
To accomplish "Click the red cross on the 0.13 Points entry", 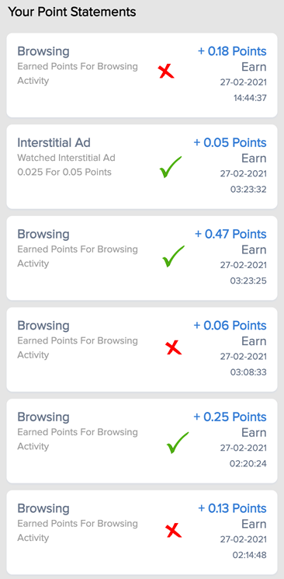I will click(174, 531).
